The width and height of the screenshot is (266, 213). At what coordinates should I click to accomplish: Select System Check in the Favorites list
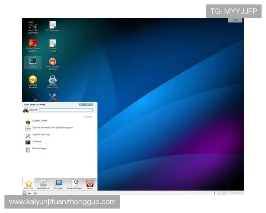[39, 121]
